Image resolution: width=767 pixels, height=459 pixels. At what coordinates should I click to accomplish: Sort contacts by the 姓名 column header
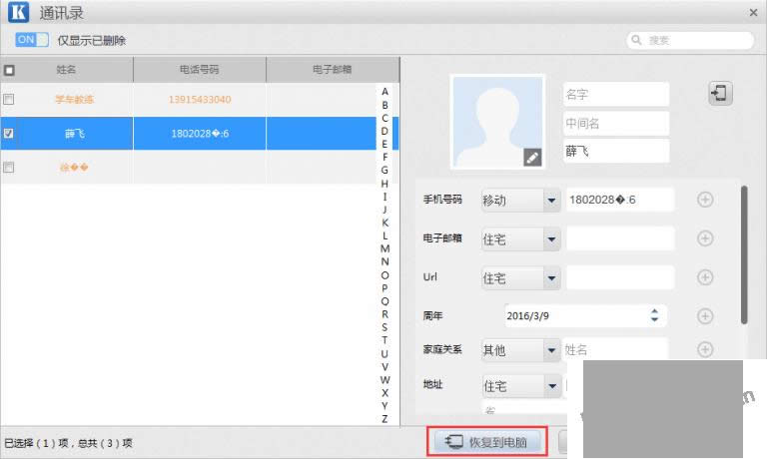[x=67, y=70]
